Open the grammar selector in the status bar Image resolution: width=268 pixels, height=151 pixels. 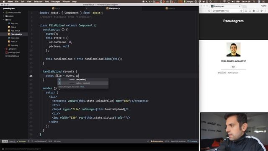pos(178,141)
